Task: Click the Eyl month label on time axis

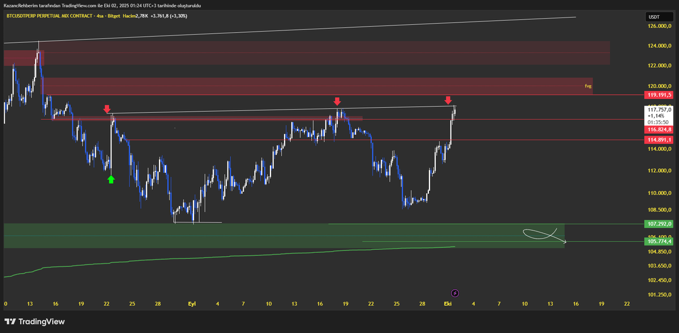Action: [192, 304]
